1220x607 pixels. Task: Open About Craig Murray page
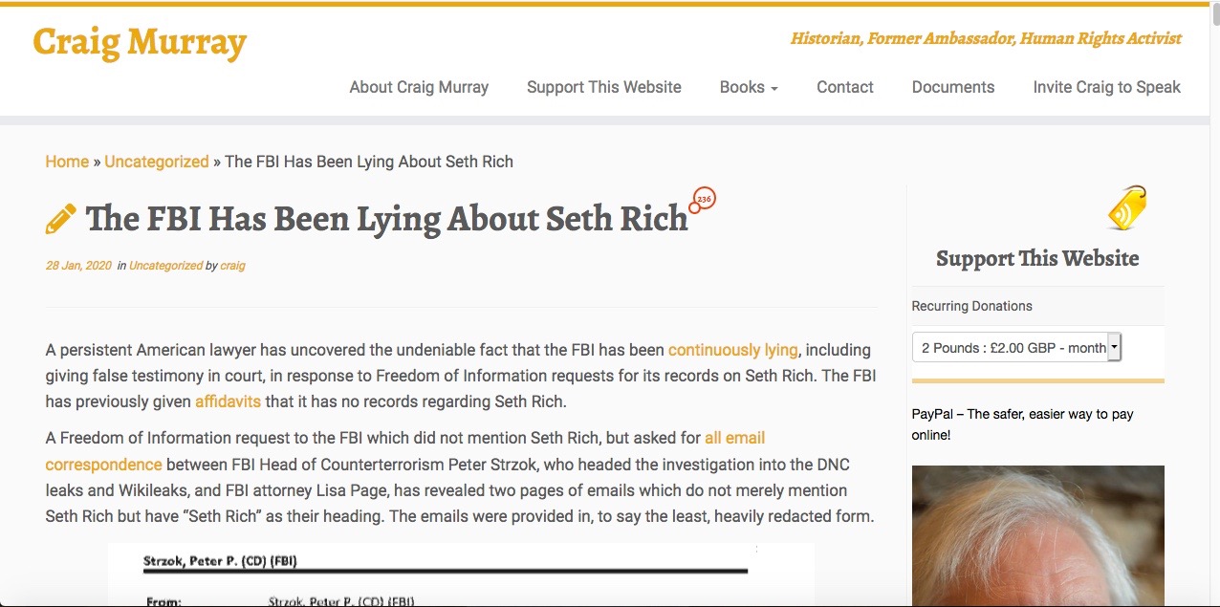coord(419,87)
